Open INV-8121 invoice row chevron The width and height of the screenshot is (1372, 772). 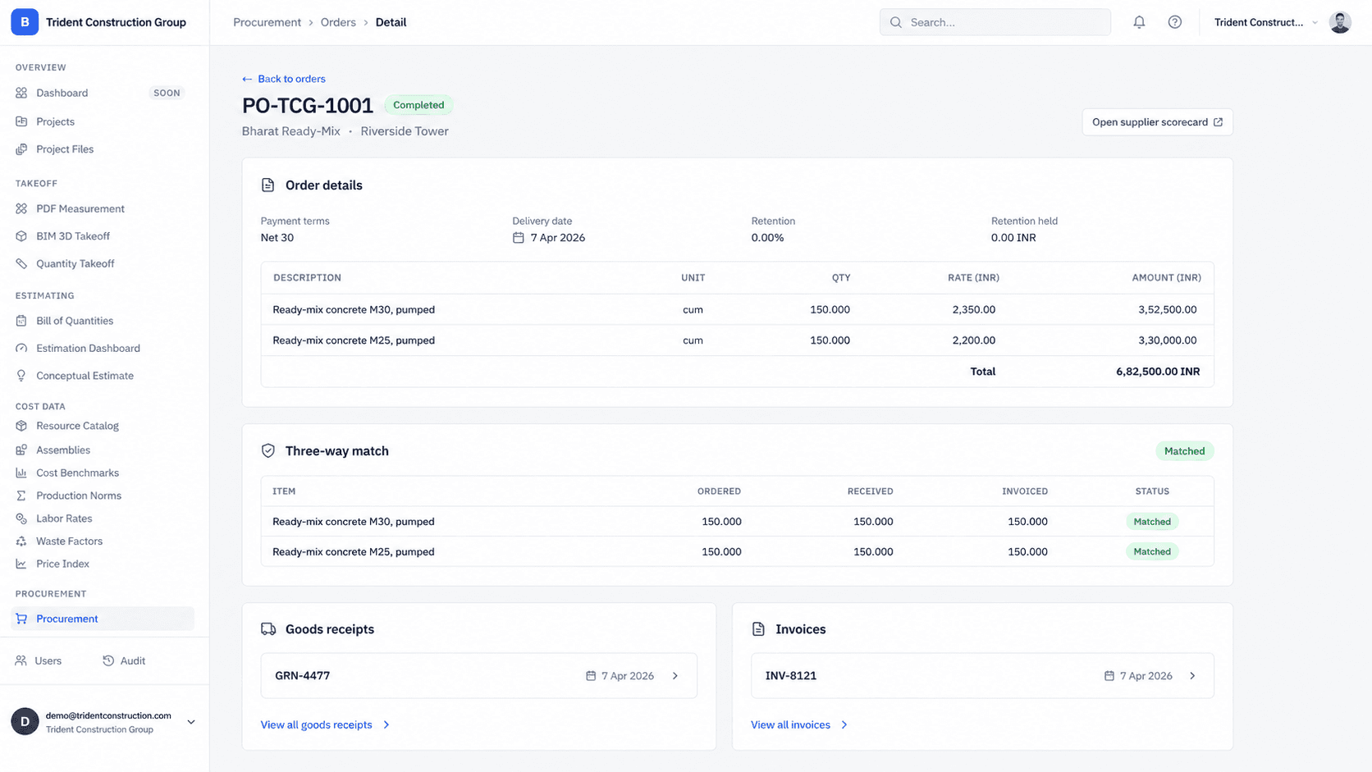coord(1192,676)
